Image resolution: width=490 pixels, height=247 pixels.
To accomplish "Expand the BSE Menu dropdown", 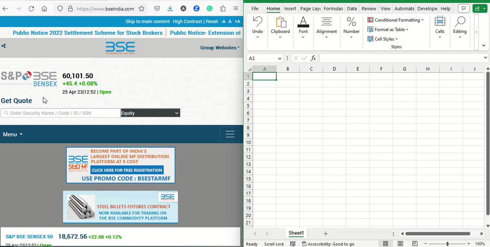I will (13, 134).
